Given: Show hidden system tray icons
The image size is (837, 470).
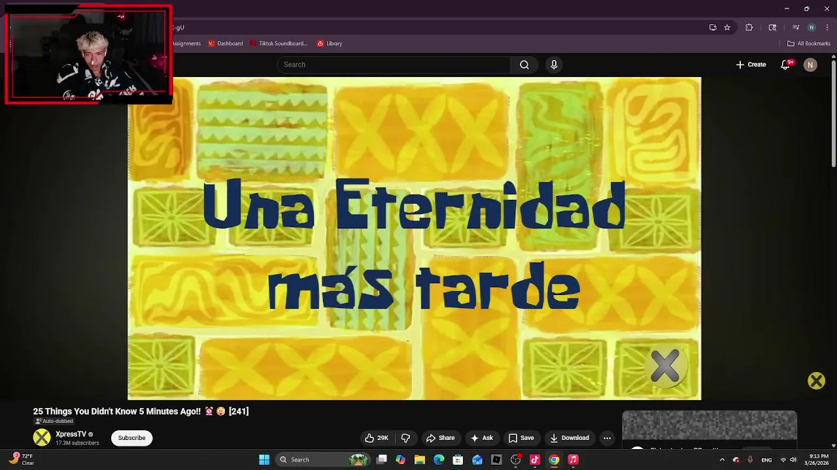Looking at the screenshot, I should [x=722, y=460].
